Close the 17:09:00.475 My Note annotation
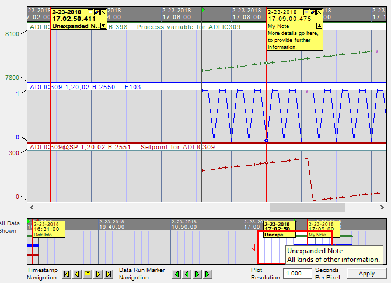391x283 pixels. pos(319,12)
